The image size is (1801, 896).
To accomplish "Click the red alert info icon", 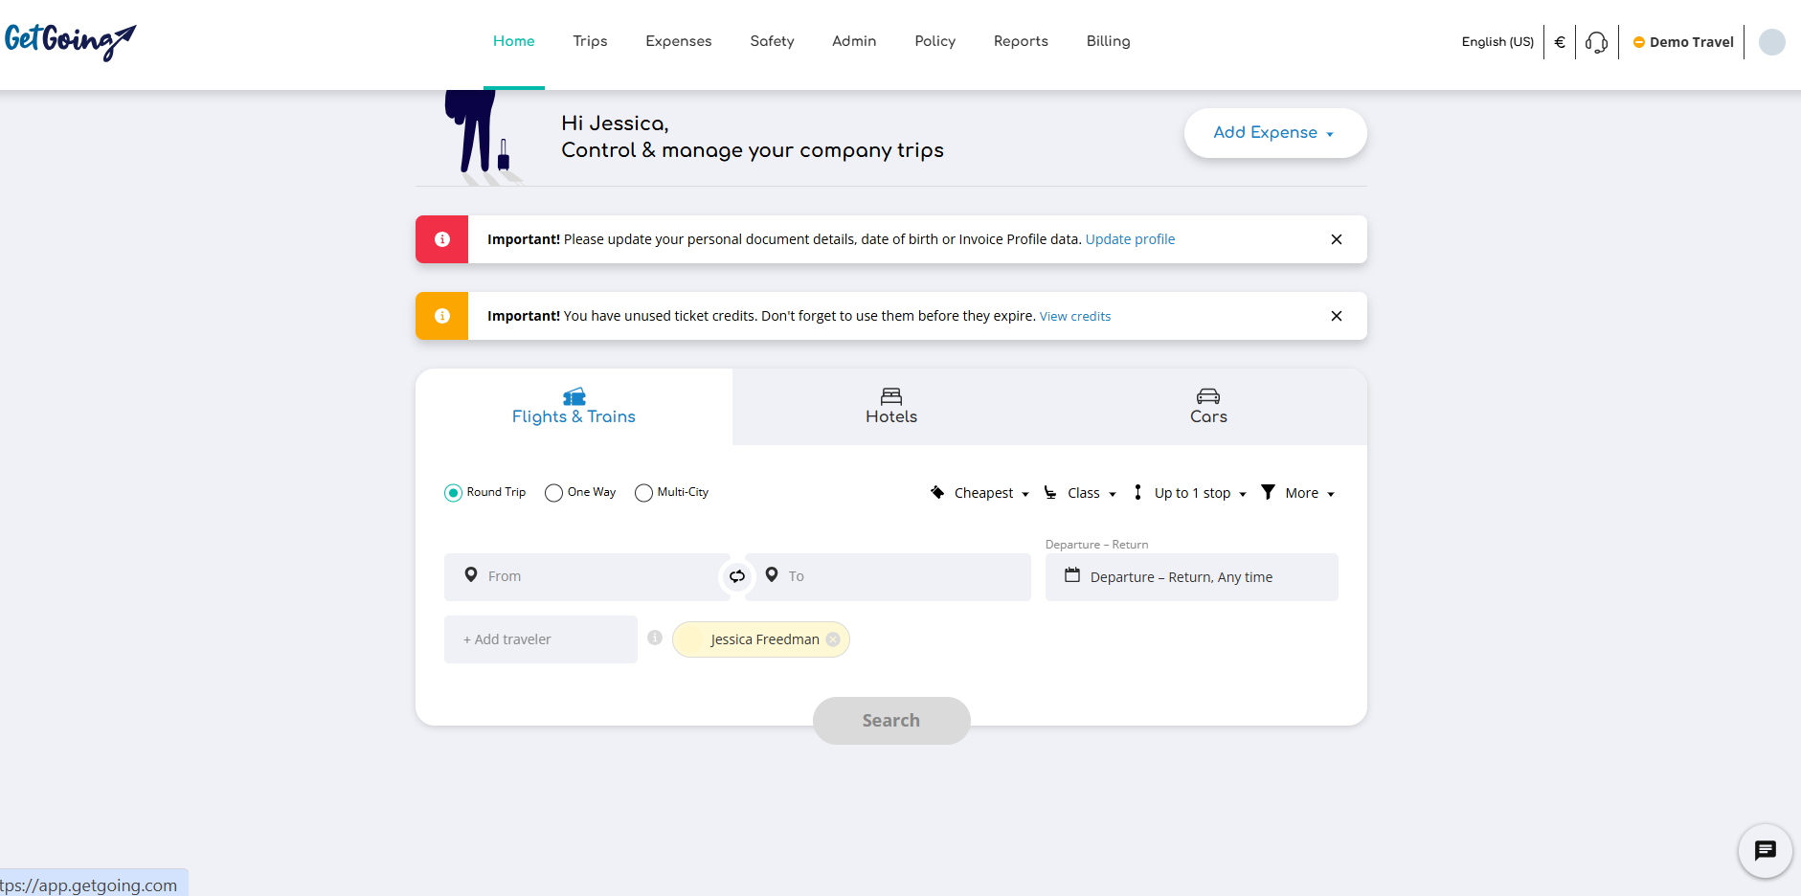I will [442, 239].
